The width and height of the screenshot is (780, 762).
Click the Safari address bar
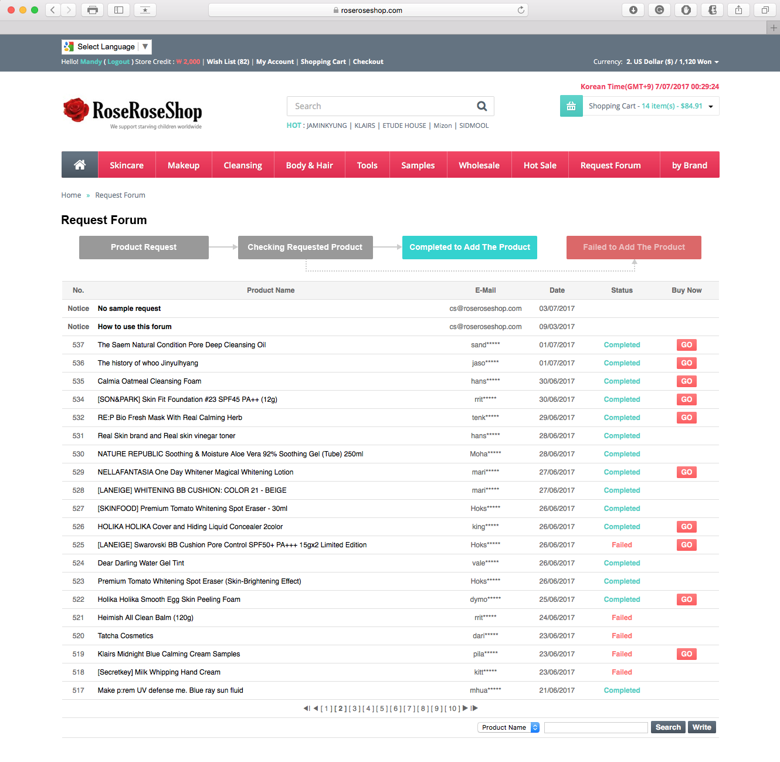point(368,10)
